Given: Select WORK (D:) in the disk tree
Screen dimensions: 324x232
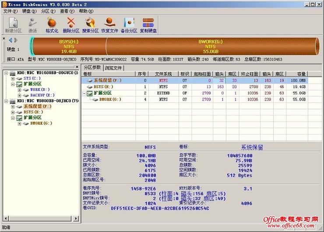Looking at the screenshot, I should [39, 89].
